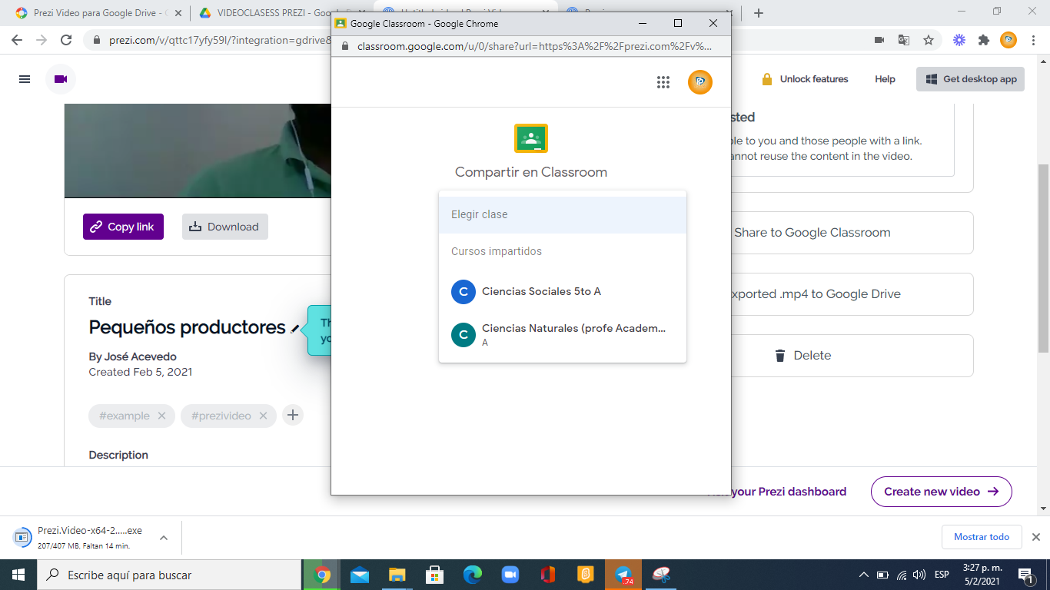
Task: Open the Help link in Prezi
Action: (885, 79)
